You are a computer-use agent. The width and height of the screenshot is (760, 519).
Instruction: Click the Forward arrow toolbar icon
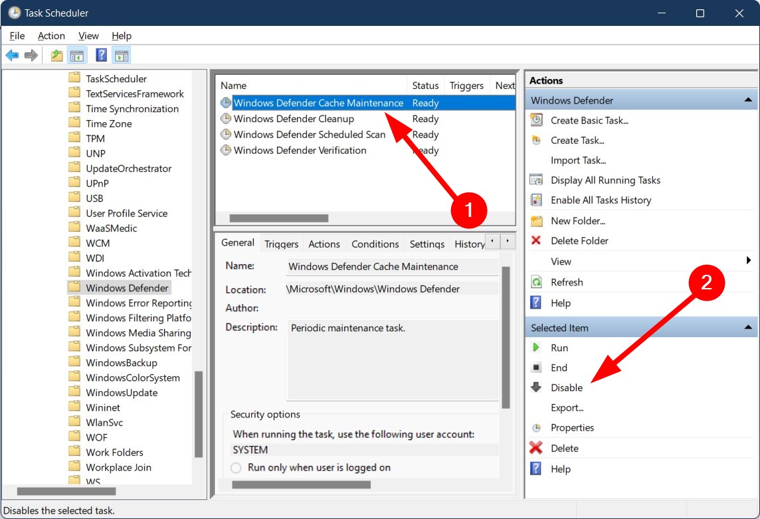(x=31, y=55)
